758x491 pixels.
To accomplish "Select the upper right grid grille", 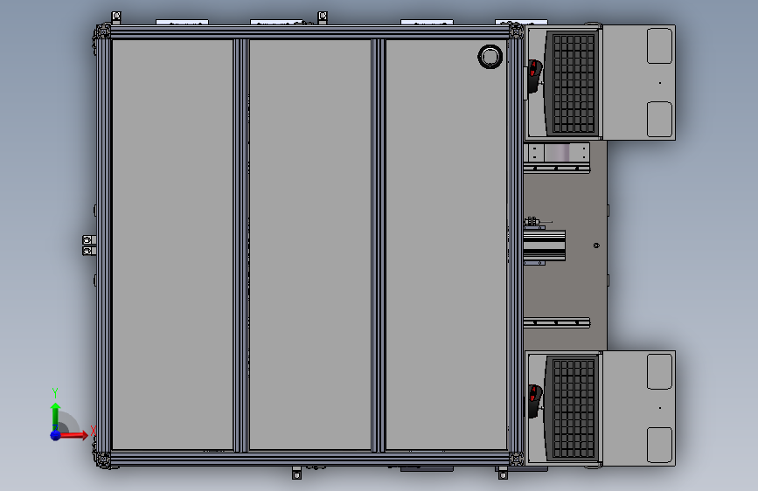I will click(574, 83).
